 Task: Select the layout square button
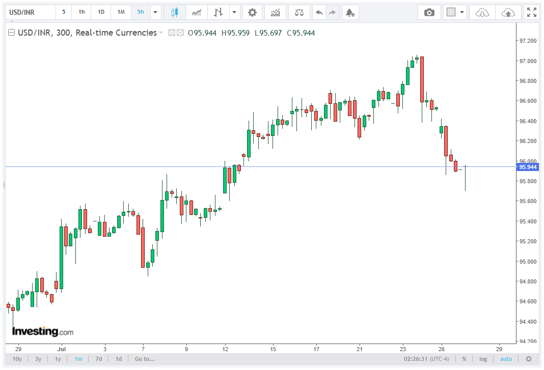451,13
